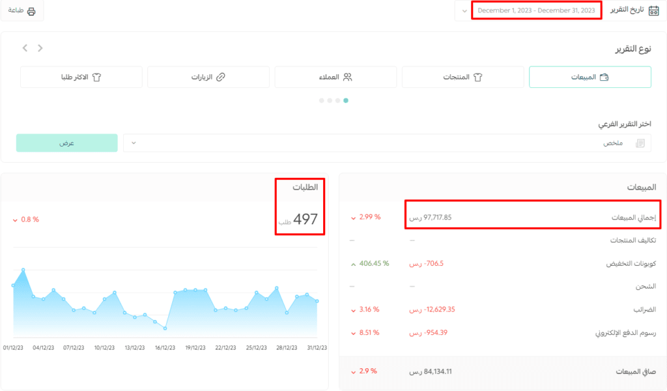This screenshot has width=667, height=391.
Task: Click the تكاليف المنتجات row label
Action: (633, 240)
